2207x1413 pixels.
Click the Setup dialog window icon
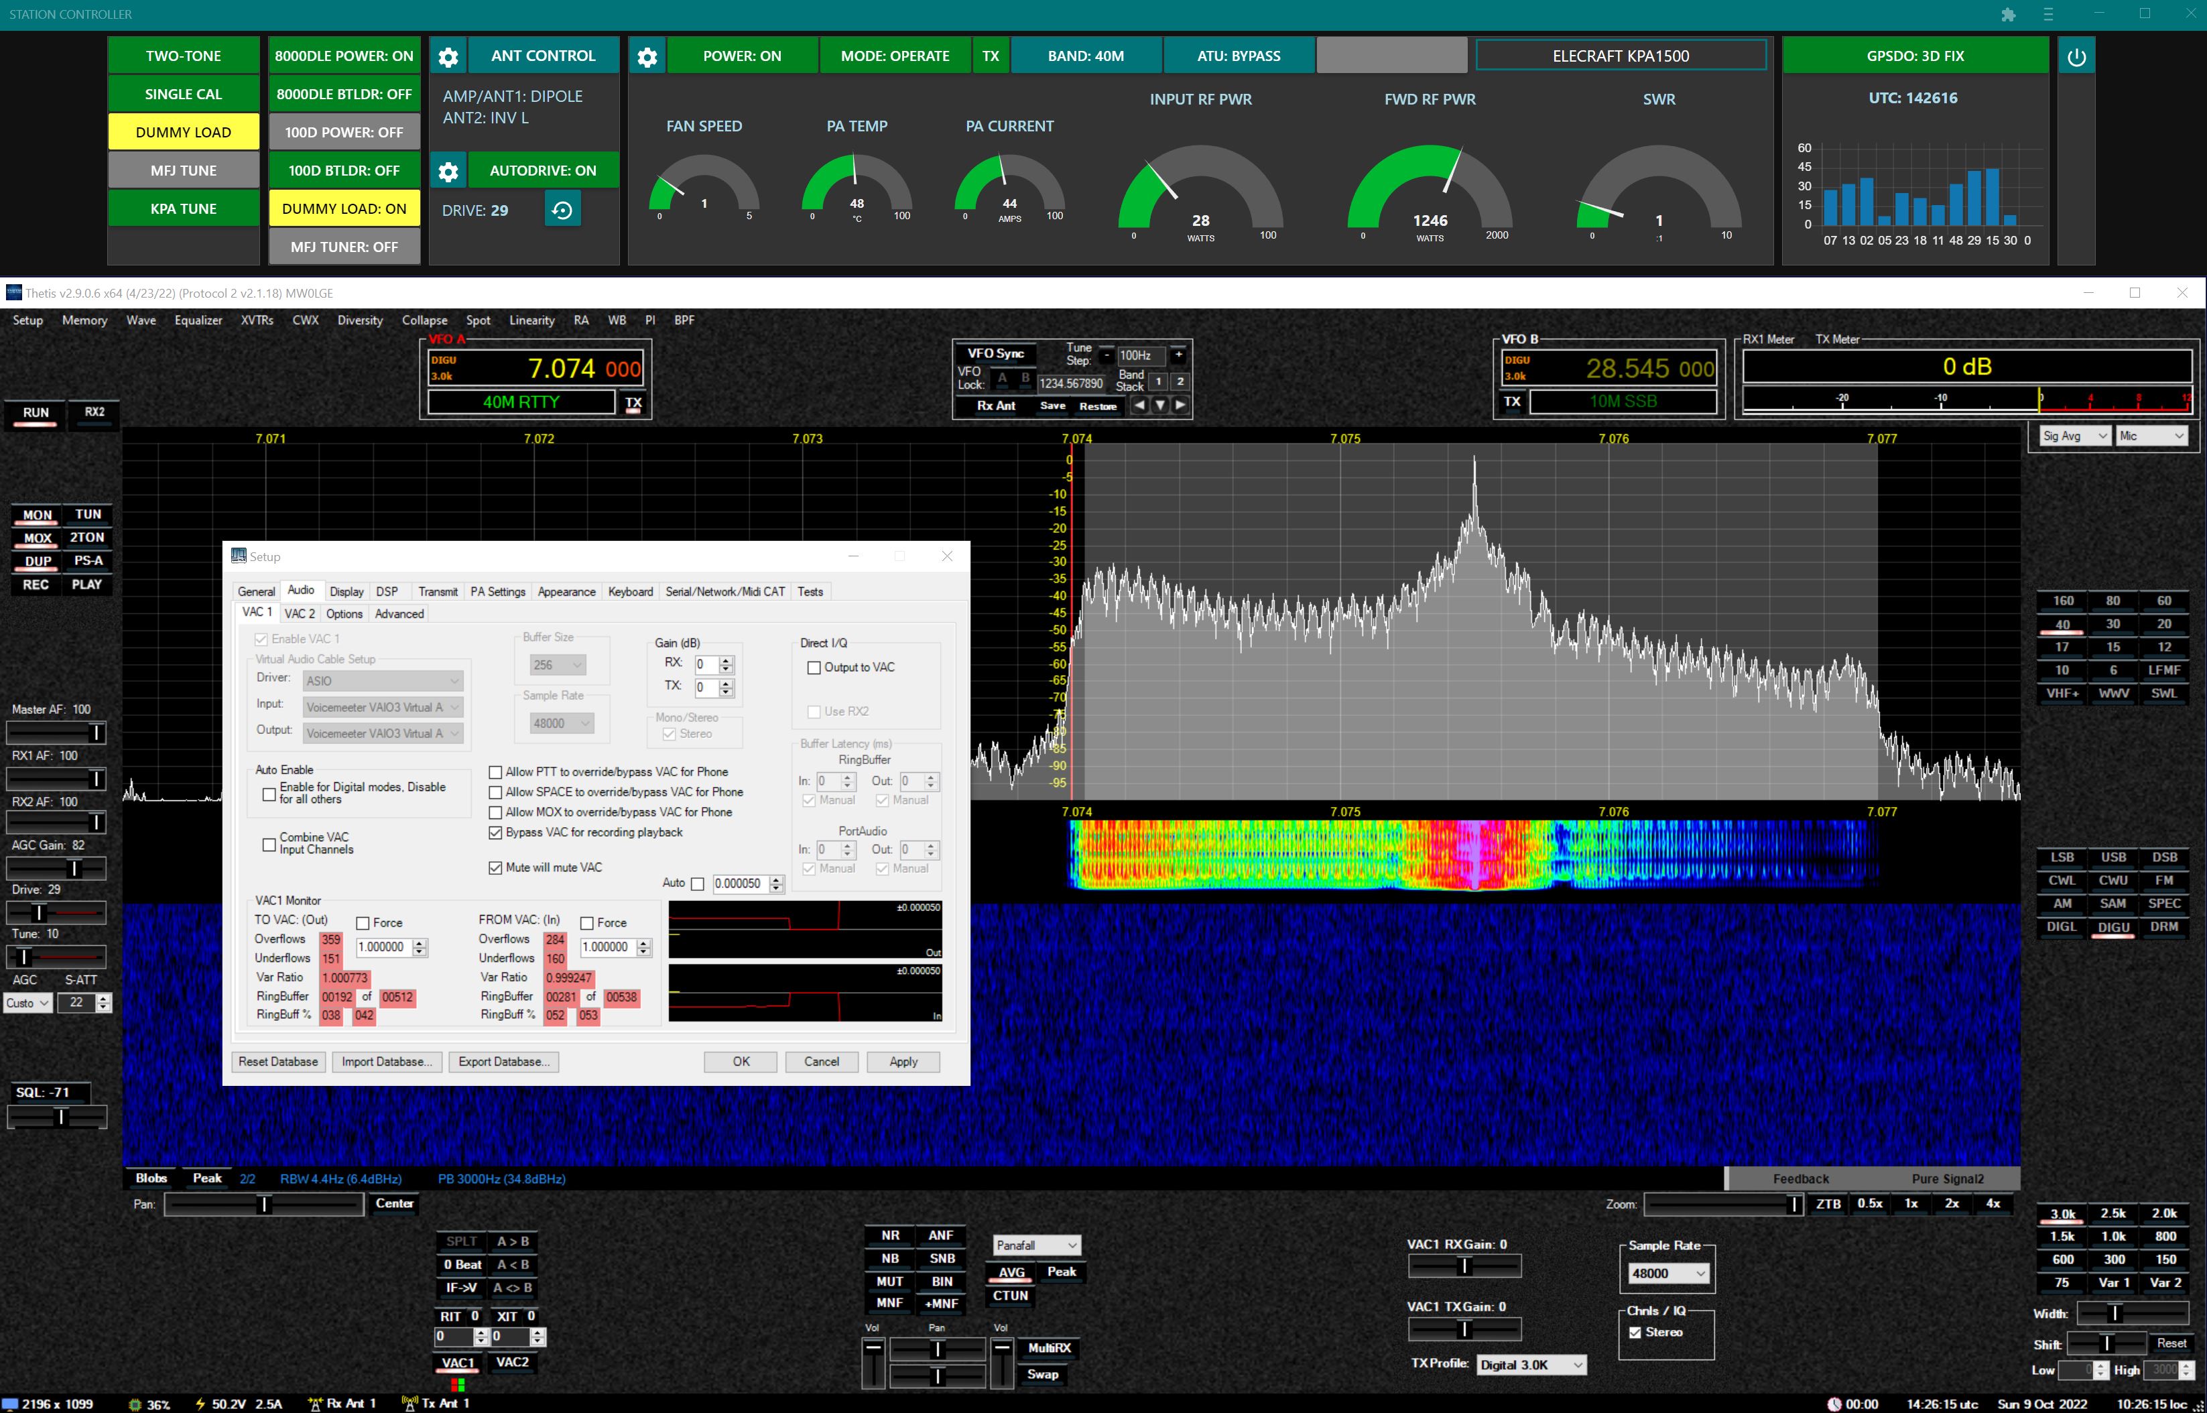pos(239,556)
